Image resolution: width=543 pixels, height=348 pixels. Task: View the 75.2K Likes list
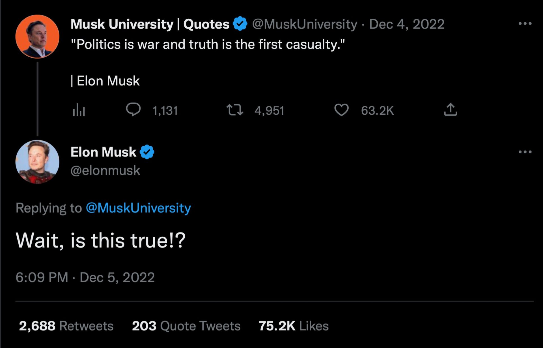(294, 326)
